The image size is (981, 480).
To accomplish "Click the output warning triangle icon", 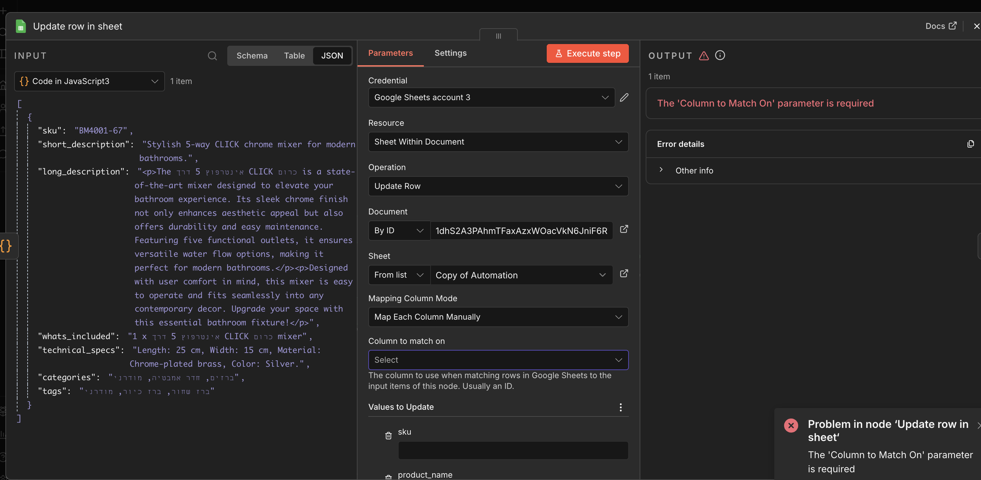I will 704,56.
